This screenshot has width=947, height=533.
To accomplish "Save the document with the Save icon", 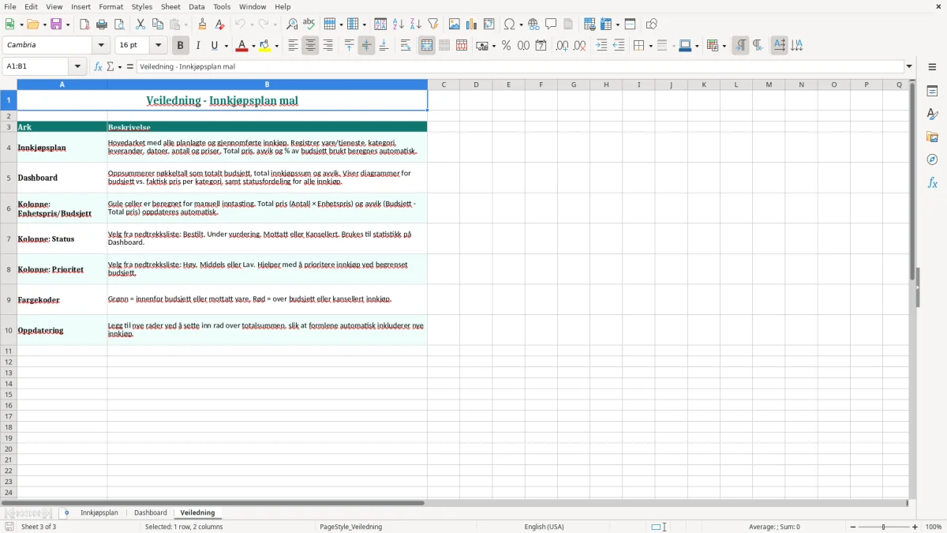I will [56, 24].
